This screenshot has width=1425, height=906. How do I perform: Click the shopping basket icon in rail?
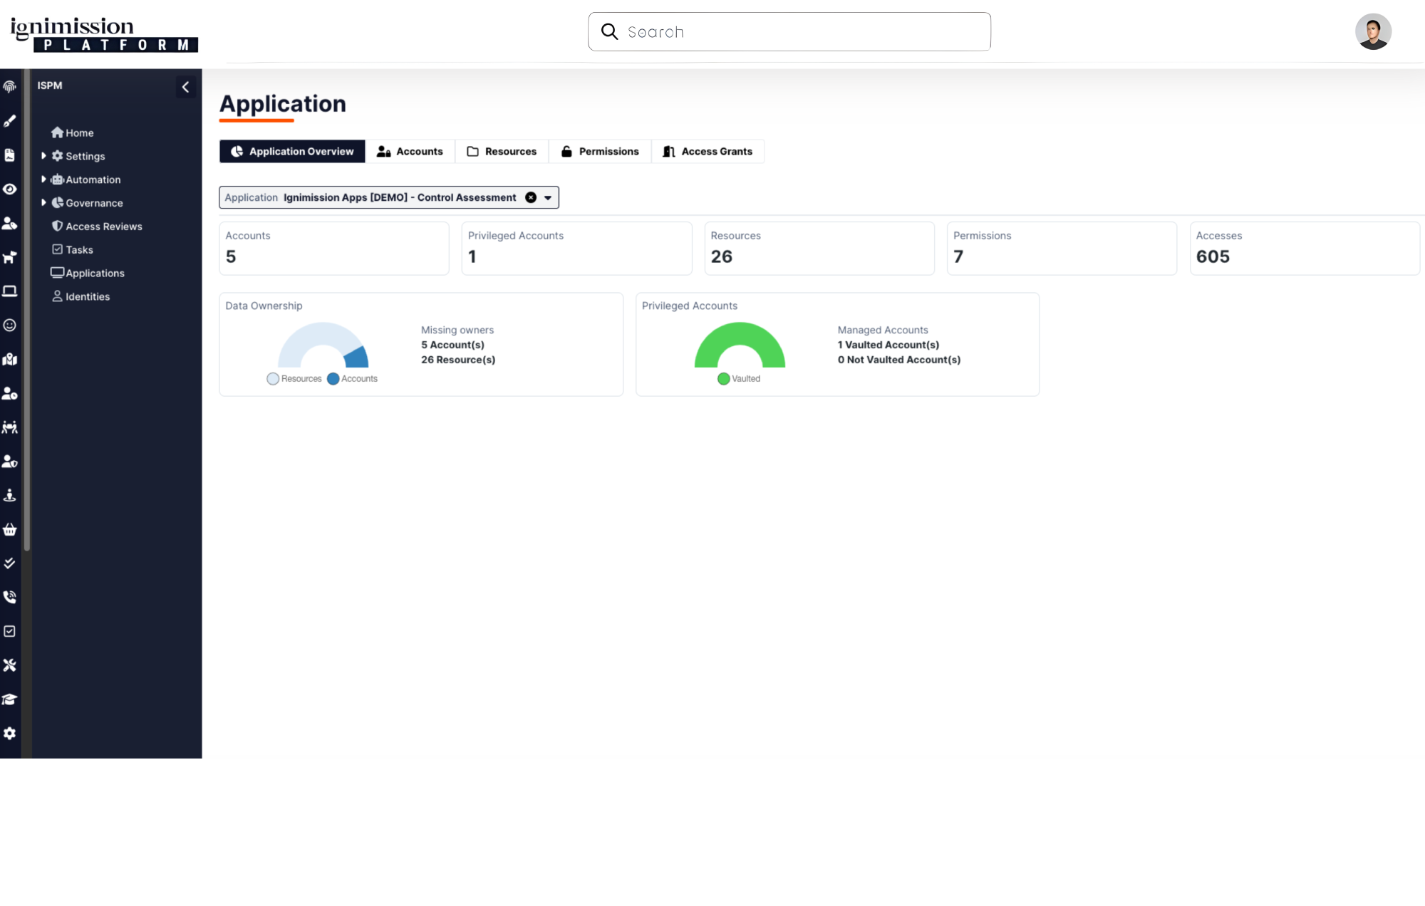click(x=9, y=529)
